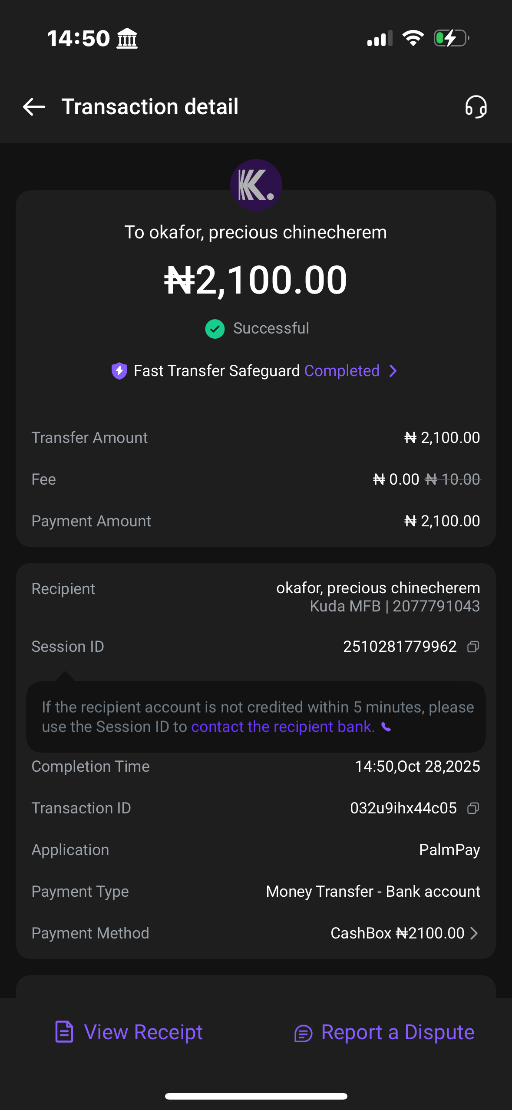Expand Fast Transfer Safeguard Completed chevron
512x1110 pixels.
[393, 371]
